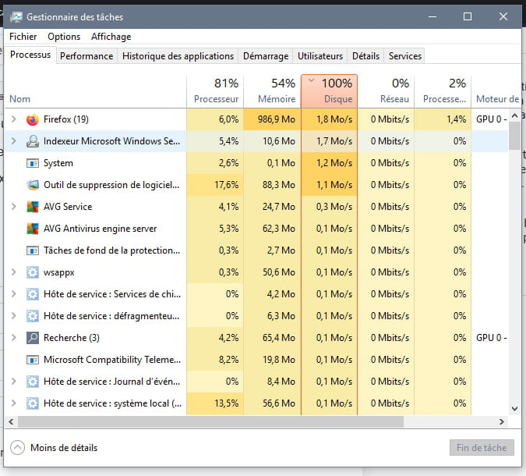This screenshot has width=526, height=476.
Task: Click the horizontal scrollbar right arrow
Action: click(x=502, y=421)
